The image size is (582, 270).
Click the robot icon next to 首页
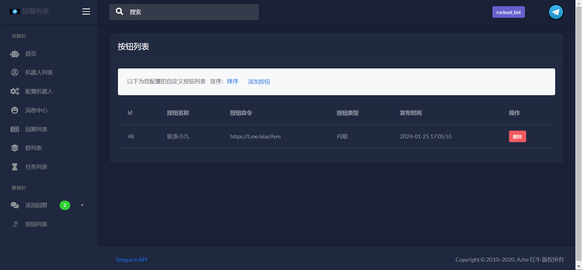tap(15, 54)
